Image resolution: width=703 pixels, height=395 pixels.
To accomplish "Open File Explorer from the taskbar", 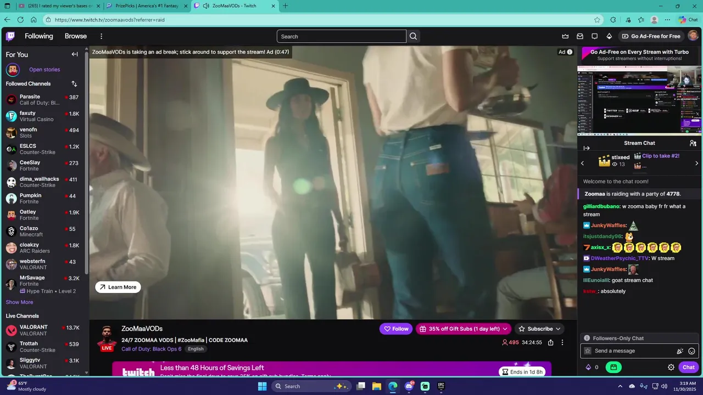I will click(x=377, y=386).
